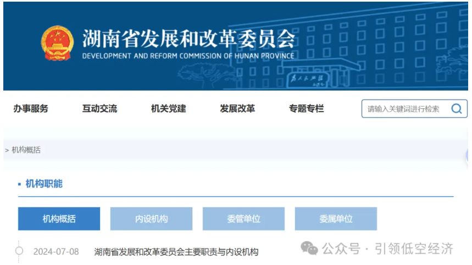Select 发展改革 in the navigation bar
This screenshot has width=472, height=265.
(237, 109)
